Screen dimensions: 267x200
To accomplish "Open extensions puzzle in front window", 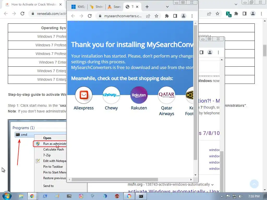I will [x=167, y=16].
